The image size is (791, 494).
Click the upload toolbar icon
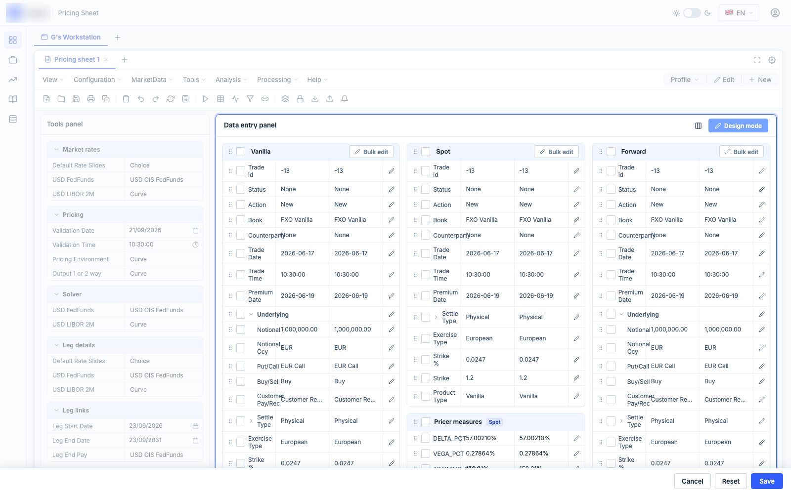330,99
